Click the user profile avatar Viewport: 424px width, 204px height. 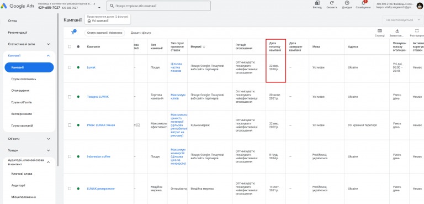(x=420, y=6)
